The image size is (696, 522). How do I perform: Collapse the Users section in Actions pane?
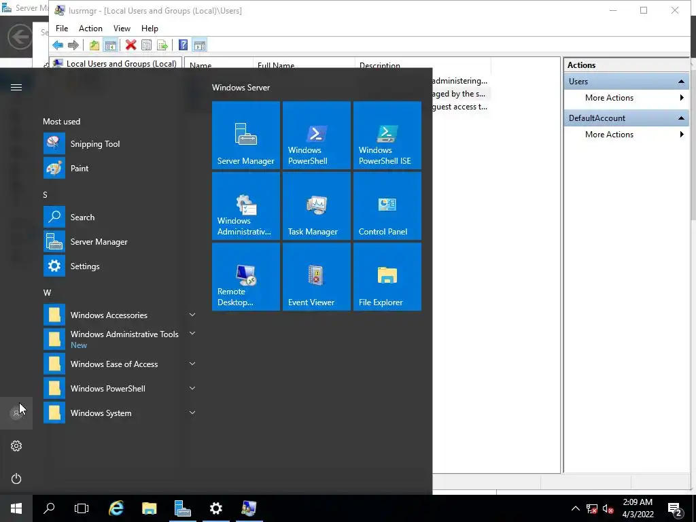(x=681, y=82)
